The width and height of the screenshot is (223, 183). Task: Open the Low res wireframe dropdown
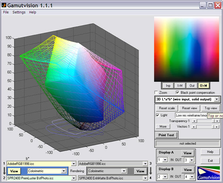coord(191,115)
